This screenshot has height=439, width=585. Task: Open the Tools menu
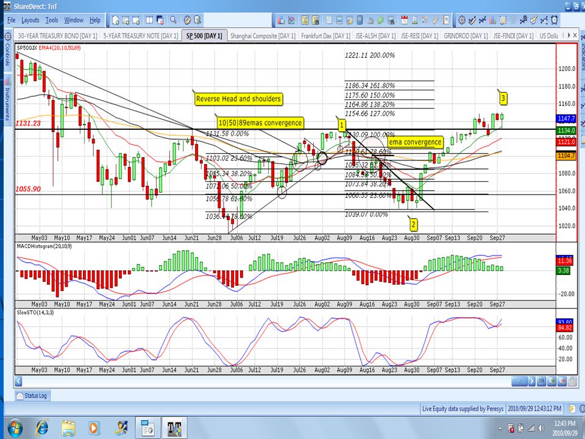pos(52,20)
